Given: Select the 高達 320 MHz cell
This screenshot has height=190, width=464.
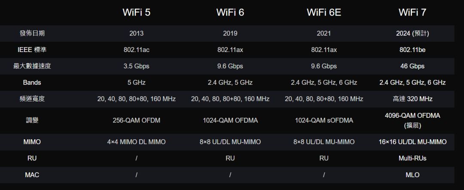Looking at the screenshot, I should coord(412,99).
